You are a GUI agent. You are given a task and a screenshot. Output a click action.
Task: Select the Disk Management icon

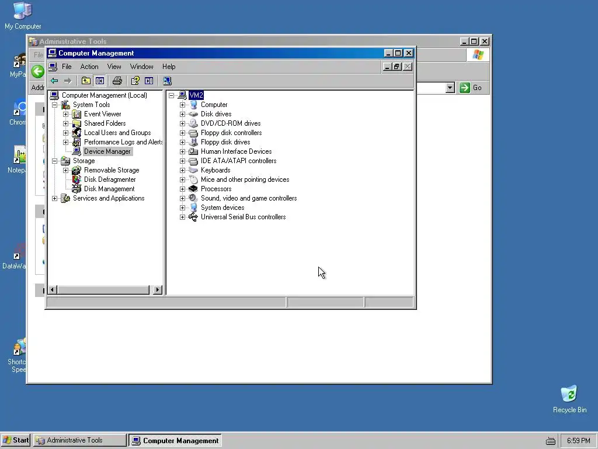[77, 189]
